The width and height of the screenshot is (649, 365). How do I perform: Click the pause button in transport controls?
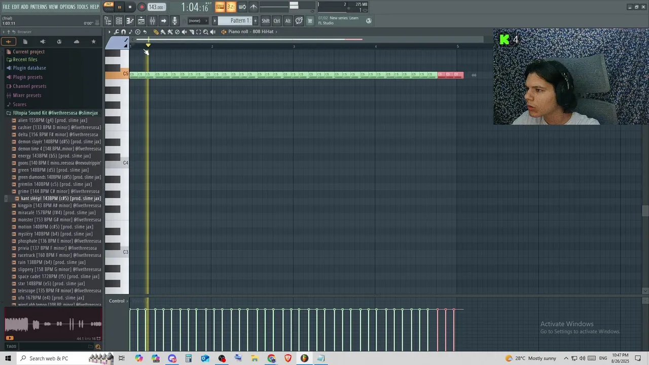coord(119,7)
